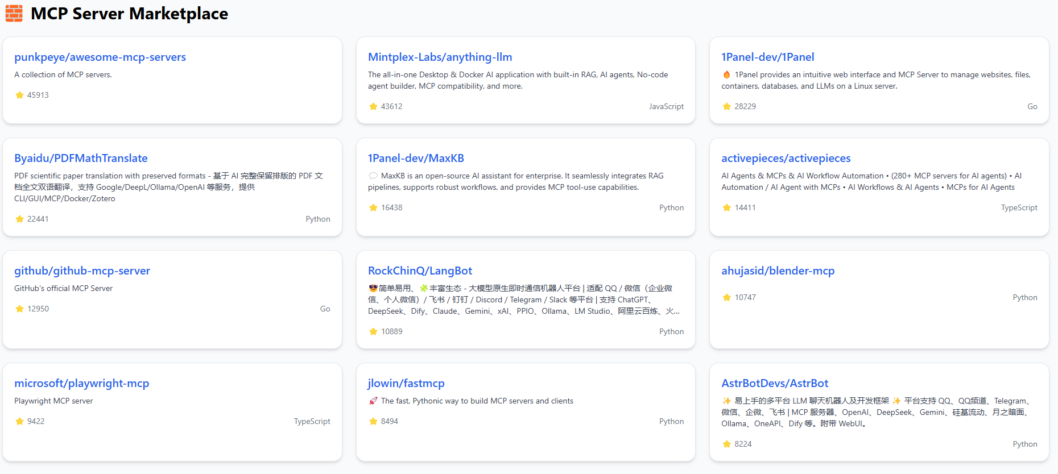Open the ahujasid/blender-mcp repository link
1058x474 pixels.
tap(778, 271)
